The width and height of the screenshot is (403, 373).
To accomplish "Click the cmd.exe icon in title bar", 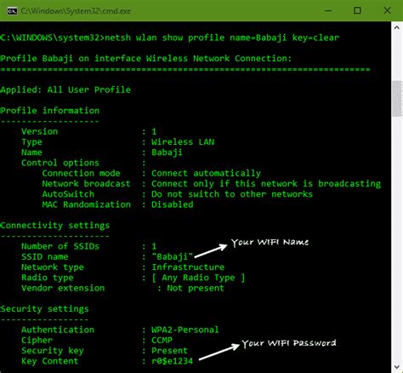I will point(12,11).
